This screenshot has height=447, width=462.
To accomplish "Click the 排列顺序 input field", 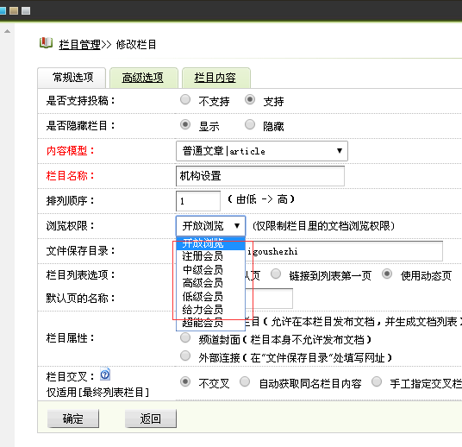I will click(198, 201).
